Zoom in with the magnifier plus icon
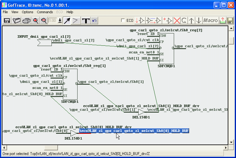The image size is (236, 158). click(36, 21)
